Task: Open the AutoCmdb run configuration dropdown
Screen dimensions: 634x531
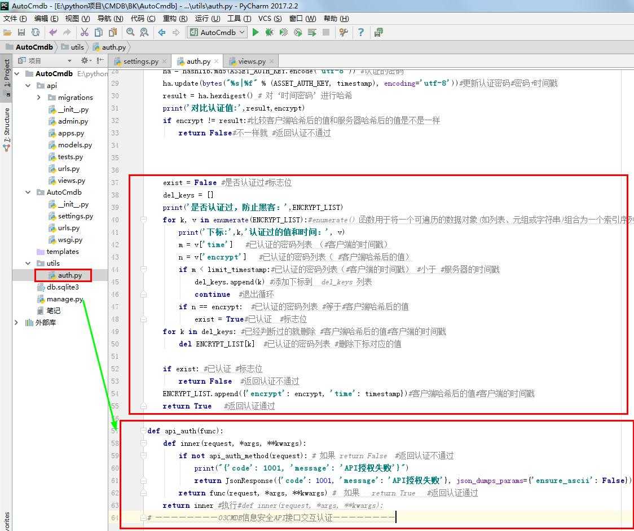Action: coord(217,32)
